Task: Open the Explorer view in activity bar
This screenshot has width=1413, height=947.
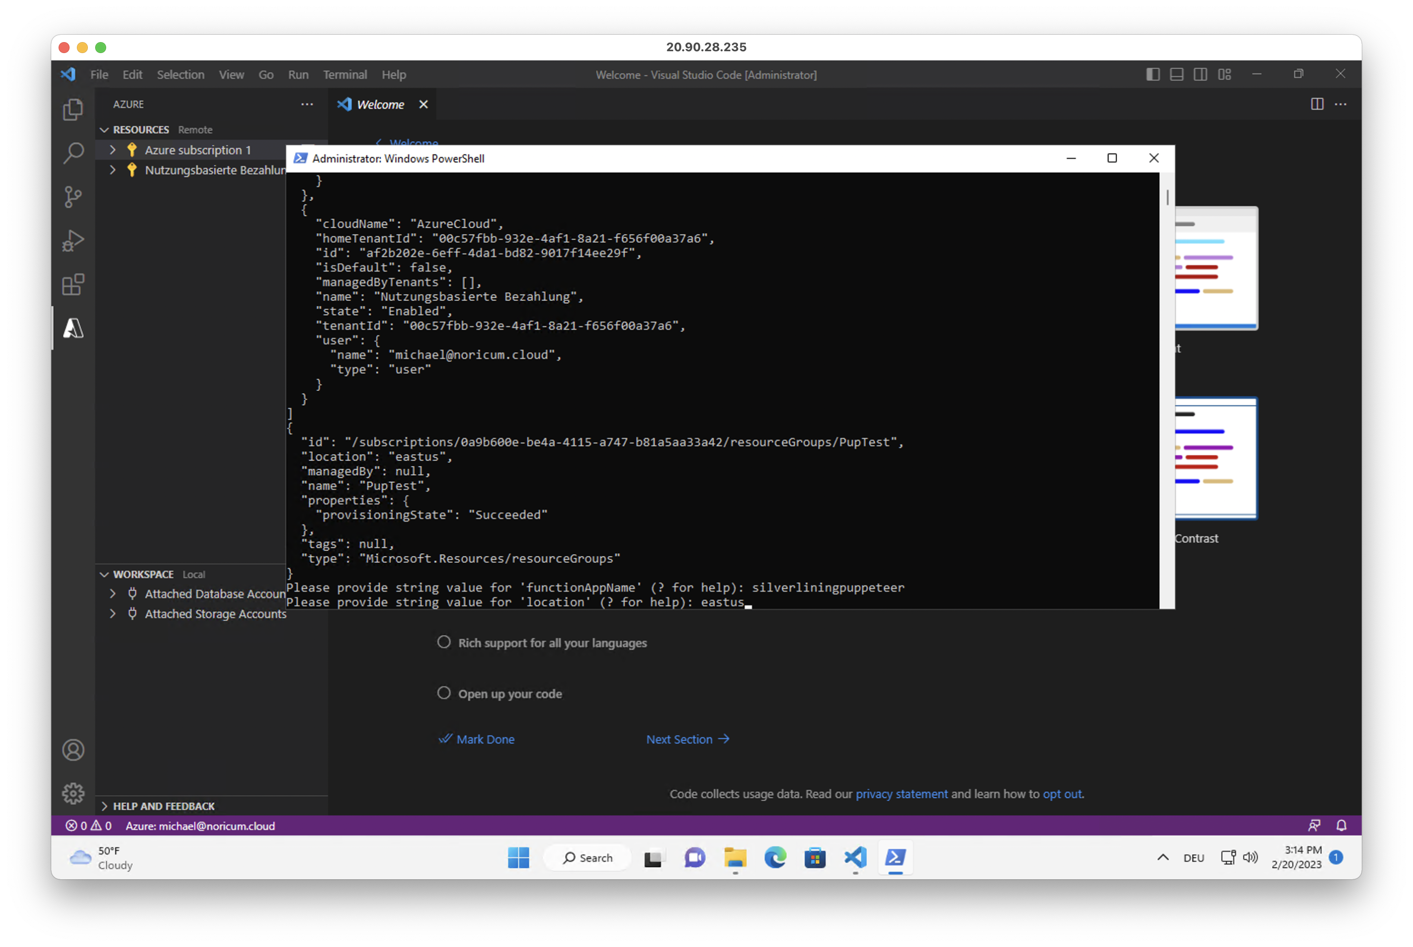Action: (x=73, y=109)
